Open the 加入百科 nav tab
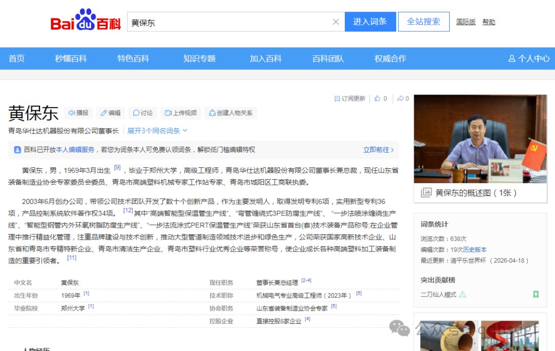The width and height of the screenshot is (555, 351). 266,59
